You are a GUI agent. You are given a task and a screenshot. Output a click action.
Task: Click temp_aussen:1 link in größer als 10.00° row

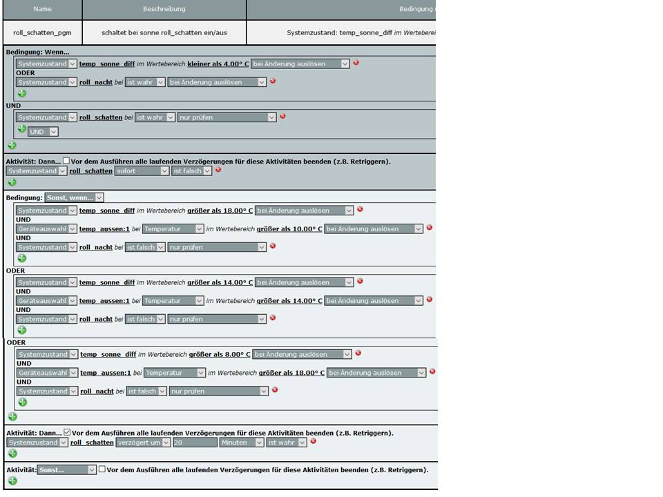pos(104,229)
